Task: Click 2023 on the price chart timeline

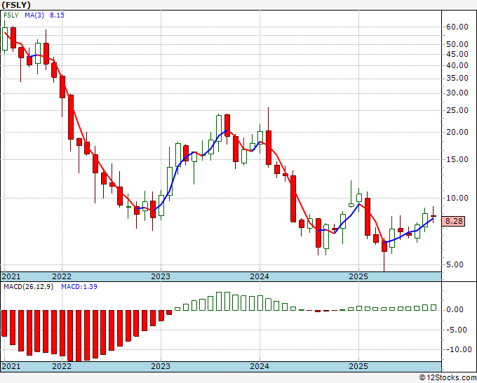Action: [x=161, y=276]
